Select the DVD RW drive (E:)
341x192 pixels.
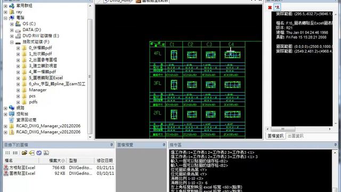pos(40,36)
